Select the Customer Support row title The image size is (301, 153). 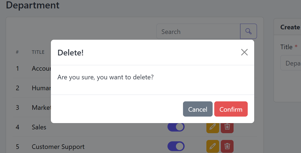58,147
